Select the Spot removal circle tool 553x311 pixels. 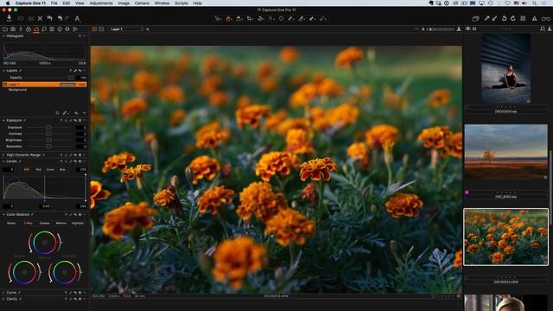[281, 18]
